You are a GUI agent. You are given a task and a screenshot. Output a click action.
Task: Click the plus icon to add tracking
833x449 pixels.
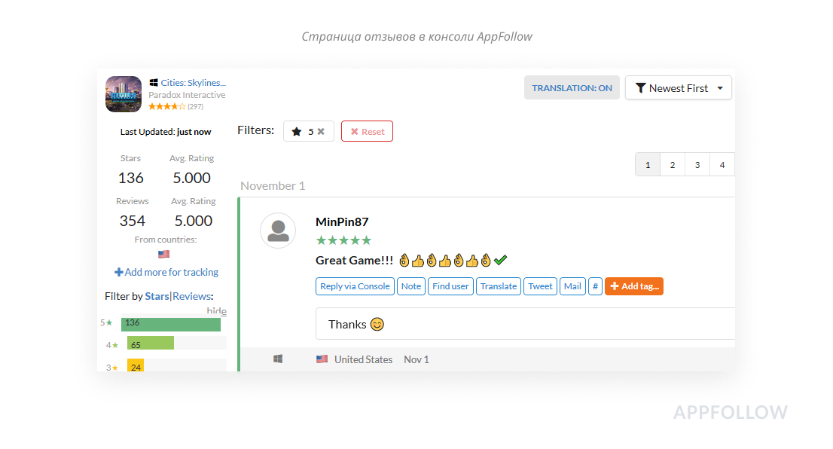(119, 272)
